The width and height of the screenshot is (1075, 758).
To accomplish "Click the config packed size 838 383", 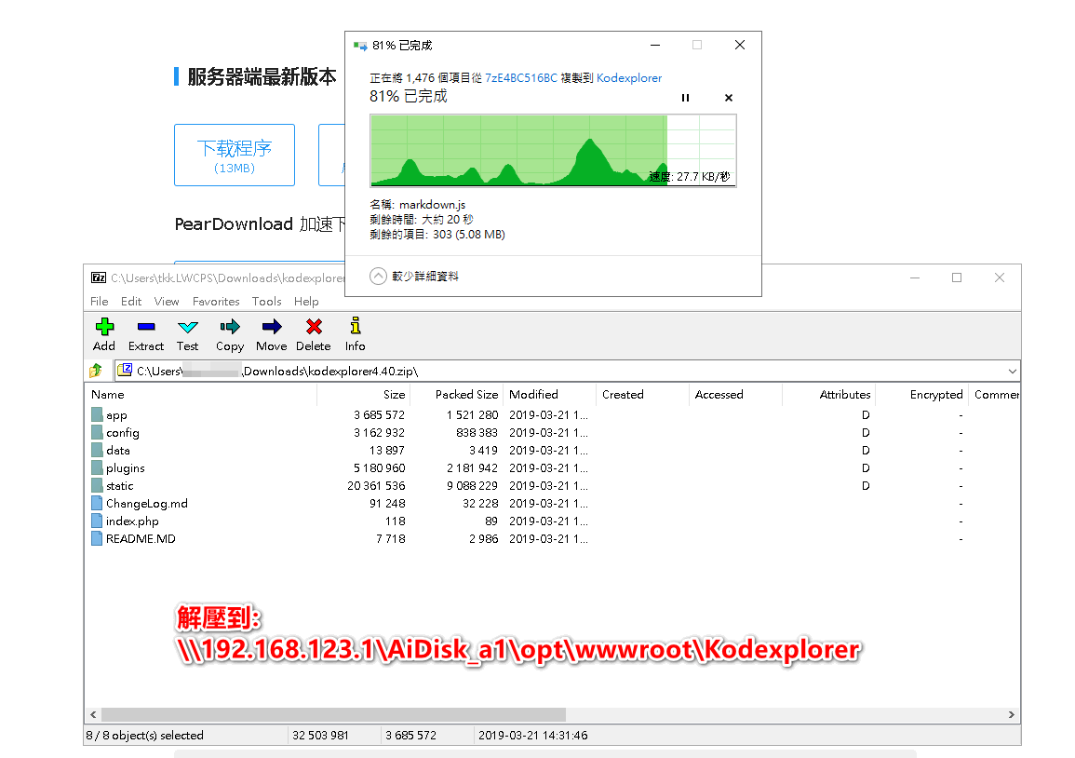I will [477, 433].
